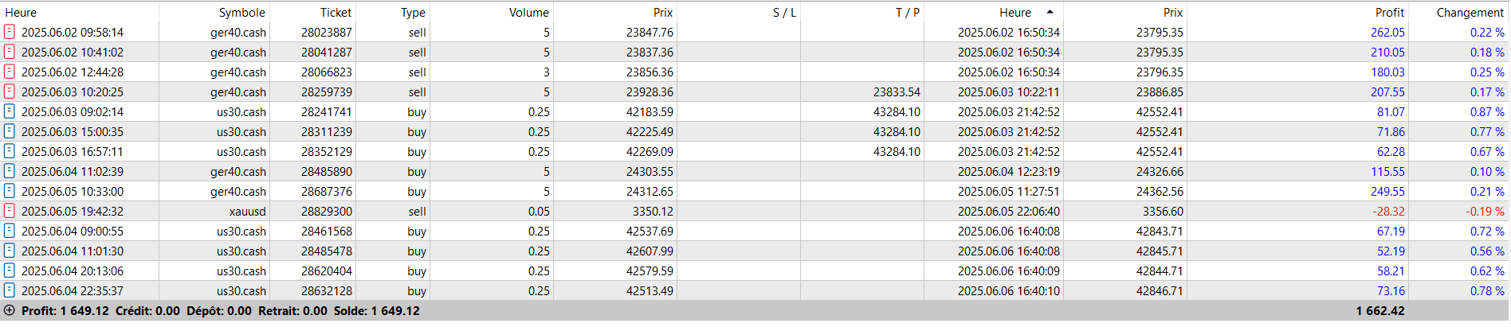The image size is (1511, 327).
Task: Click the sell icon for ticket 28023887
Action: tap(10, 32)
